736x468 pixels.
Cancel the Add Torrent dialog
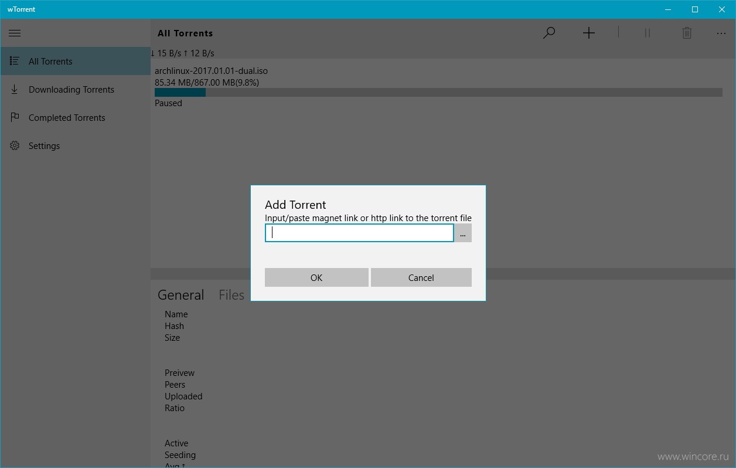[x=421, y=277]
